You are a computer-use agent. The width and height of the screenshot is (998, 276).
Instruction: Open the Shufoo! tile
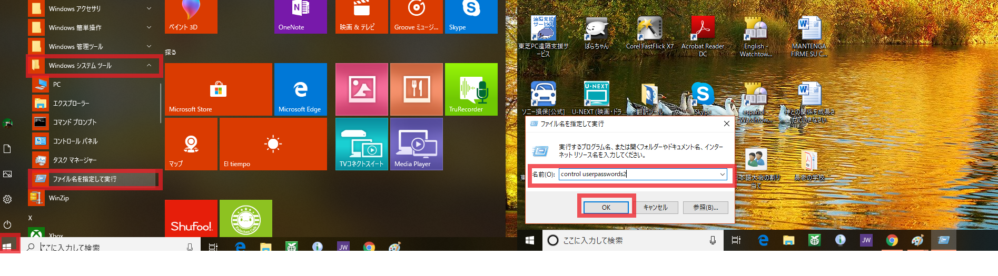point(191,219)
